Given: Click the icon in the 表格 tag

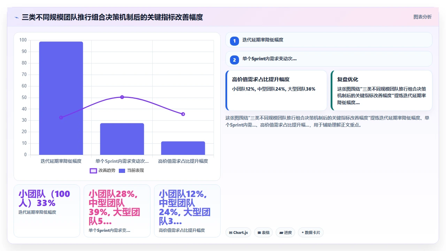Looking at the screenshot, I should pos(259,233).
